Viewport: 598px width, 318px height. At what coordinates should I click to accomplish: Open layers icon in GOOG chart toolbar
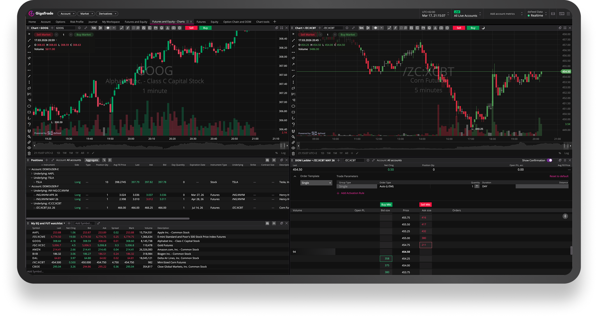161,28
